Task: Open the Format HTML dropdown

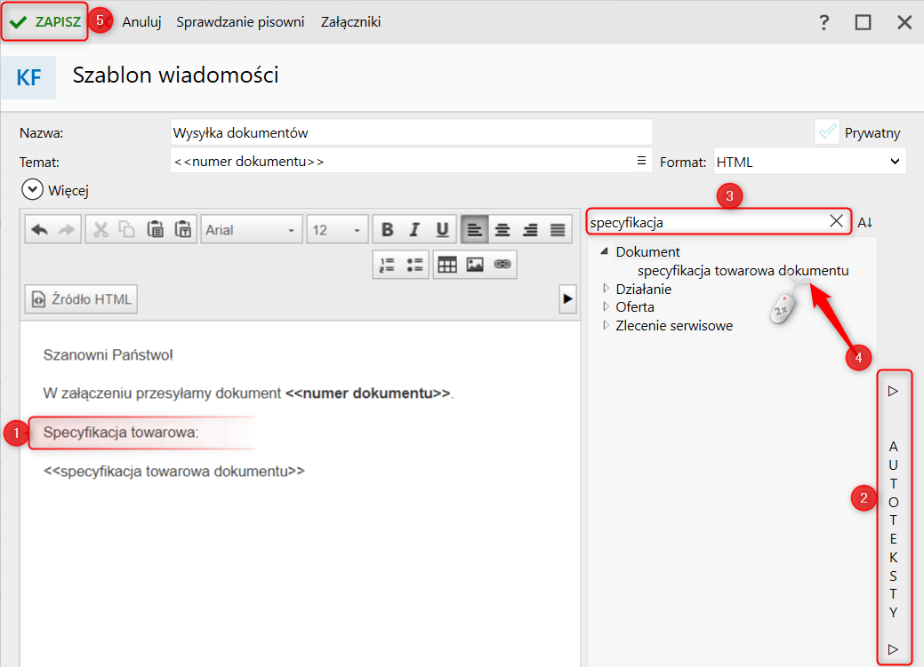Action: click(x=809, y=162)
